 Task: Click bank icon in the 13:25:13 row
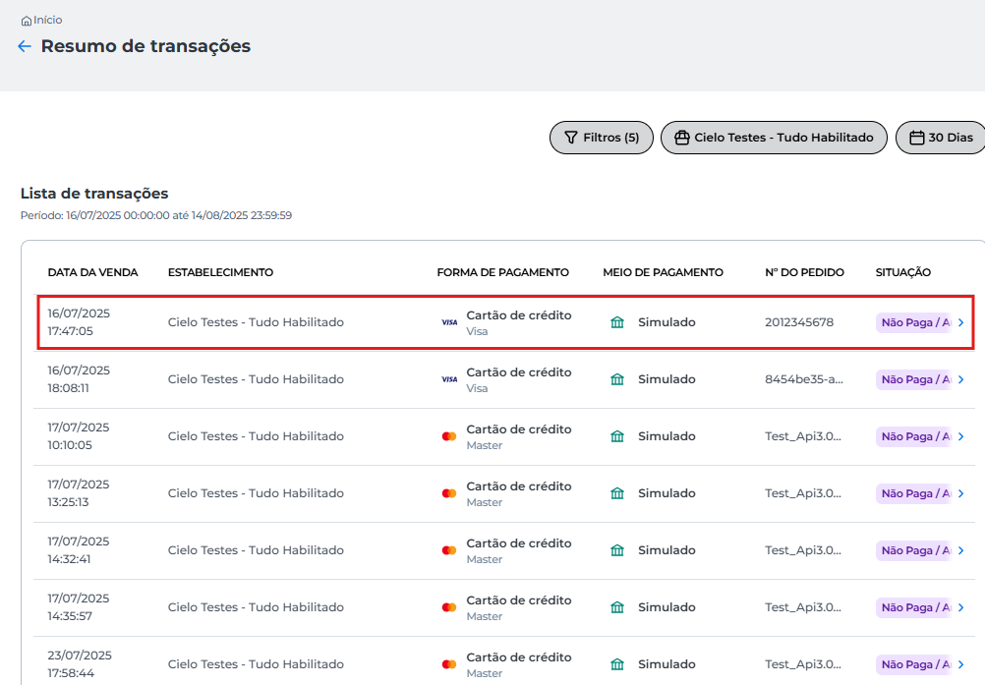[617, 493]
